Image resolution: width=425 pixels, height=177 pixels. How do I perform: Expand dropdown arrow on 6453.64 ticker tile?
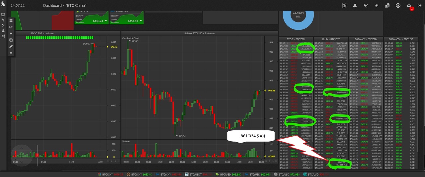tap(140, 21)
